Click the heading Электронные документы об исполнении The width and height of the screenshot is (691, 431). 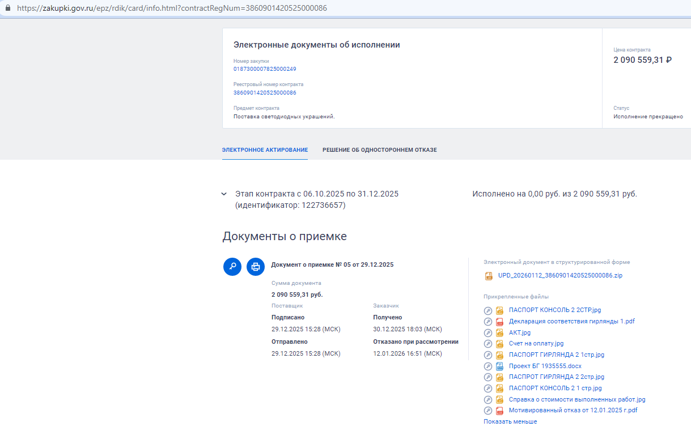317,45
